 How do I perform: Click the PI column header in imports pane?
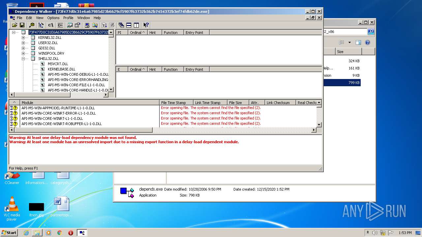121,33
